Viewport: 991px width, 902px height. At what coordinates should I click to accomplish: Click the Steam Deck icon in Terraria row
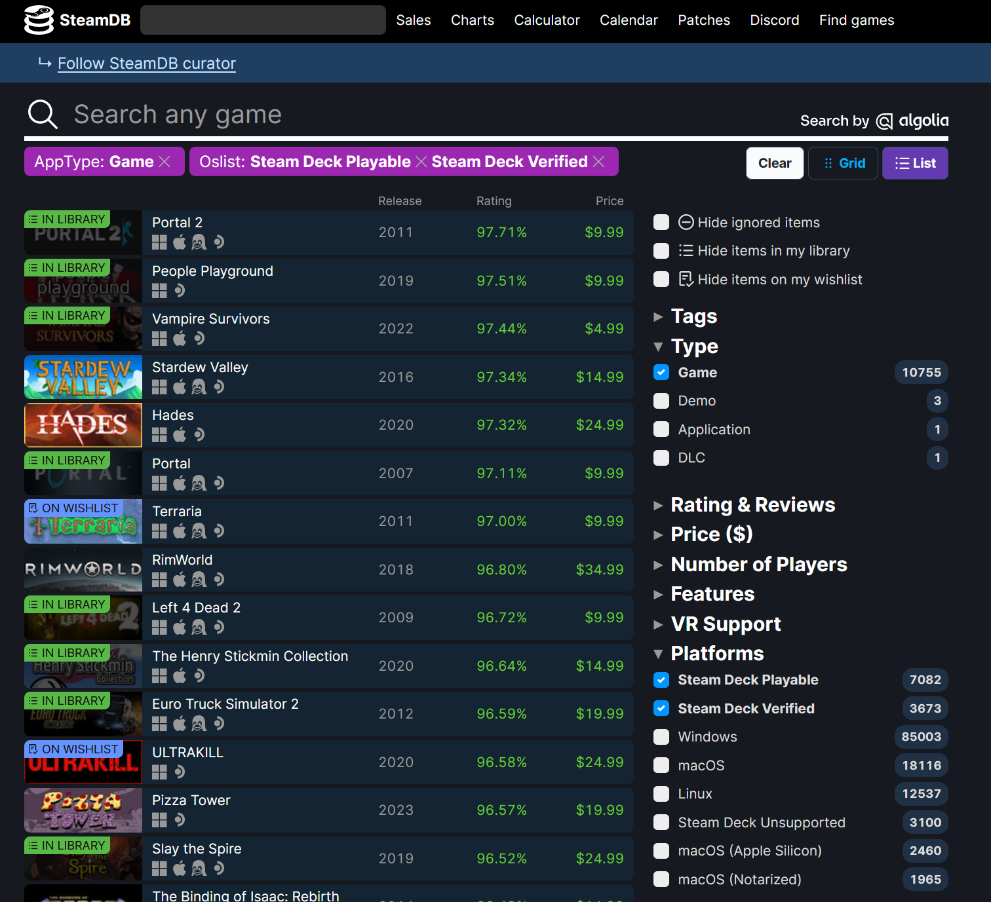pyautogui.click(x=219, y=531)
